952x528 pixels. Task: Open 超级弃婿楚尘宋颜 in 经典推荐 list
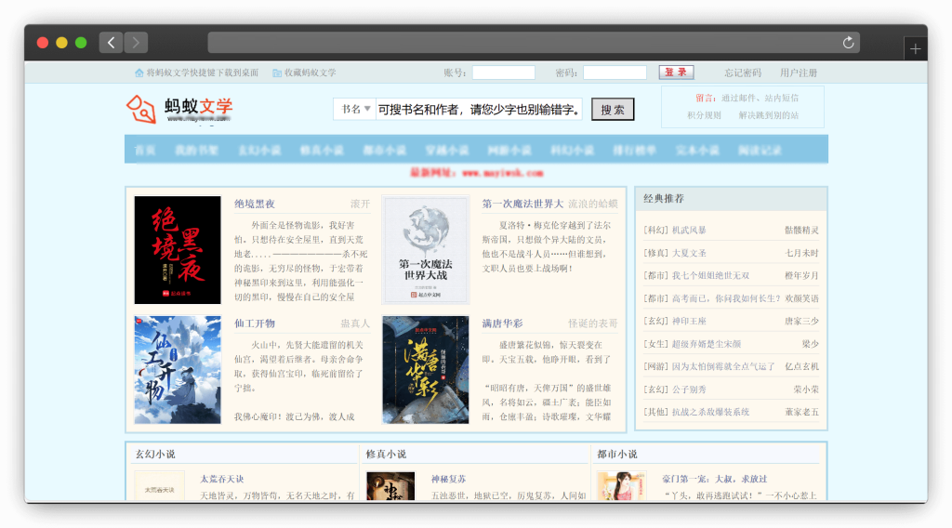point(707,344)
